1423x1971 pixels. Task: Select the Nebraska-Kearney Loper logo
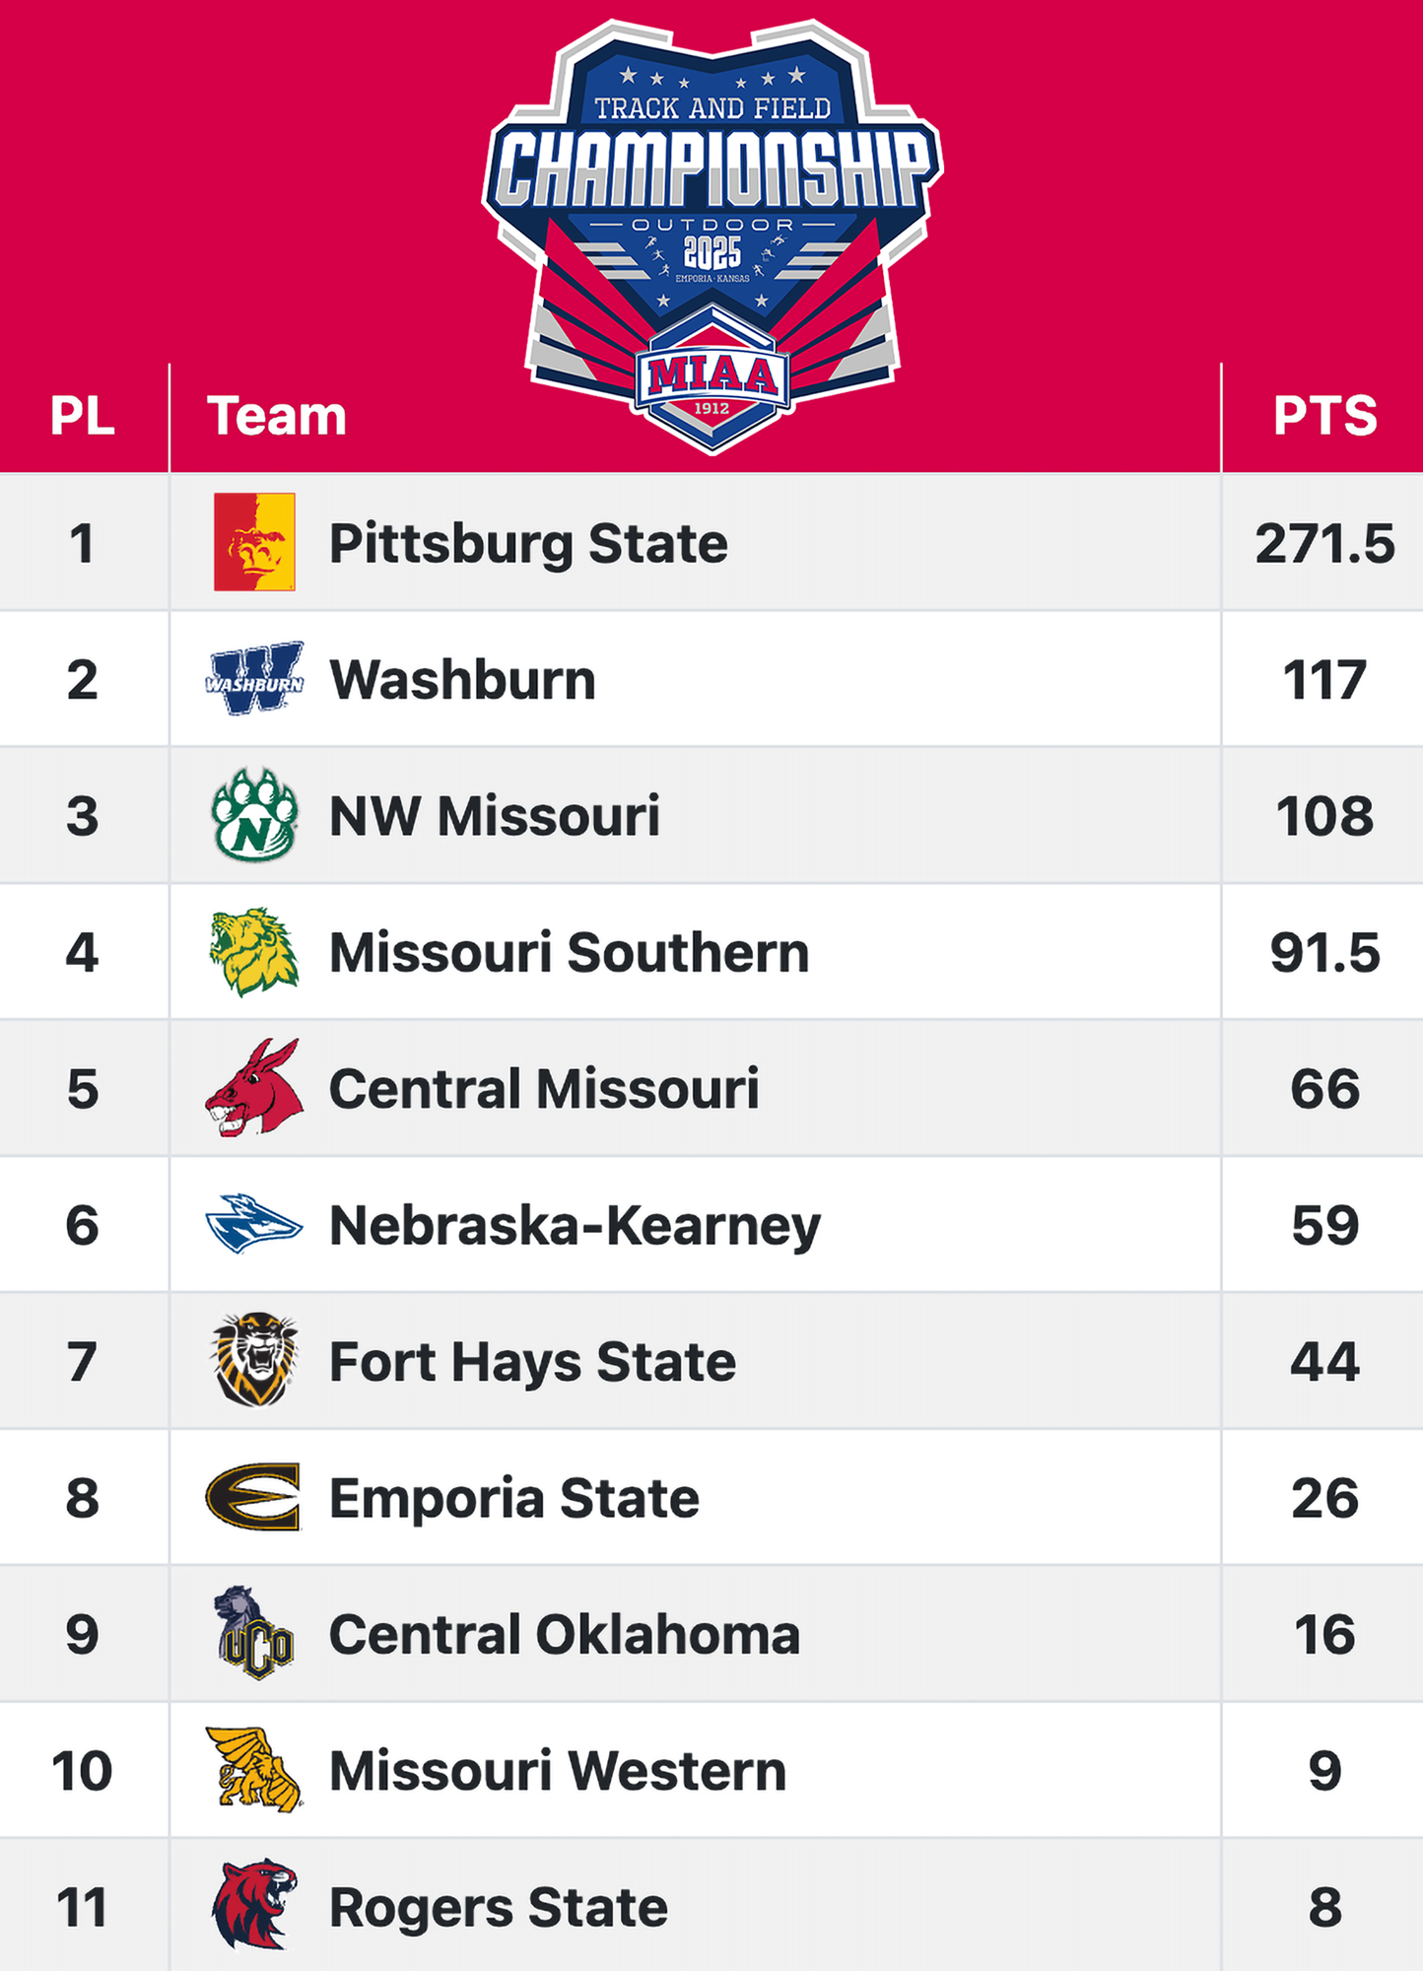[254, 1225]
